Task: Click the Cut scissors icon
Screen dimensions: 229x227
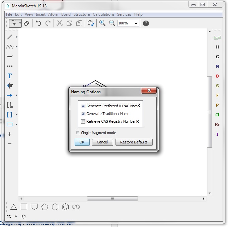Action: click(x=60, y=23)
